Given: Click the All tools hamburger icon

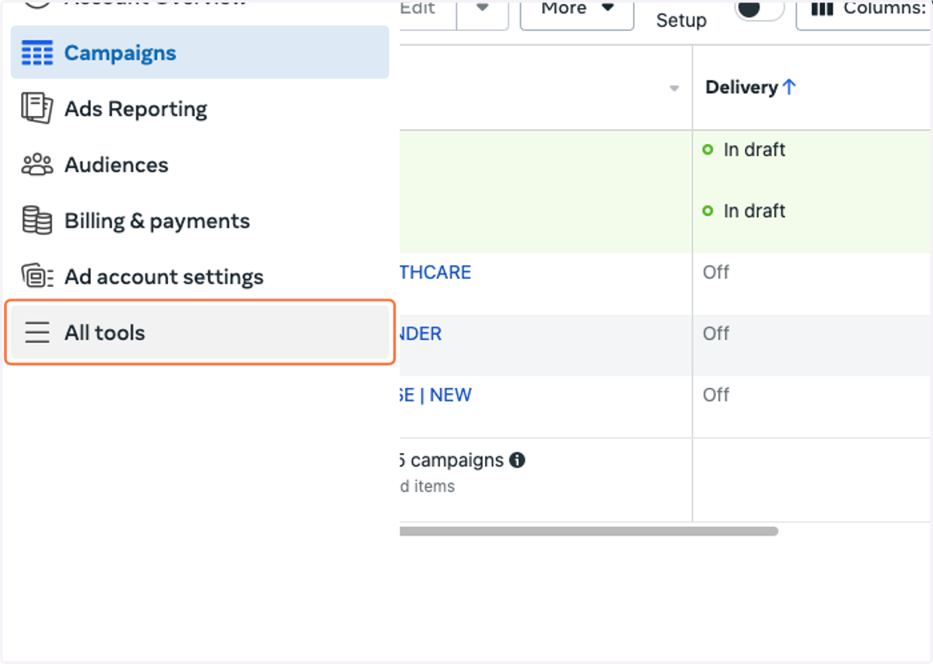Looking at the screenshot, I should (x=37, y=333).
